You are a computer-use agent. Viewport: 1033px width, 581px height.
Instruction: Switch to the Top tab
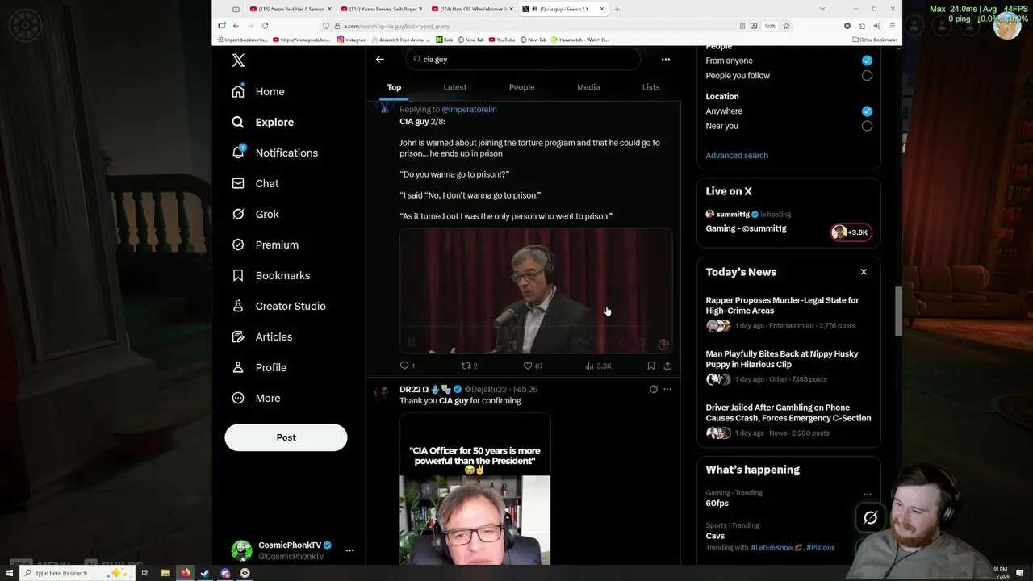[x=394, y=87]
